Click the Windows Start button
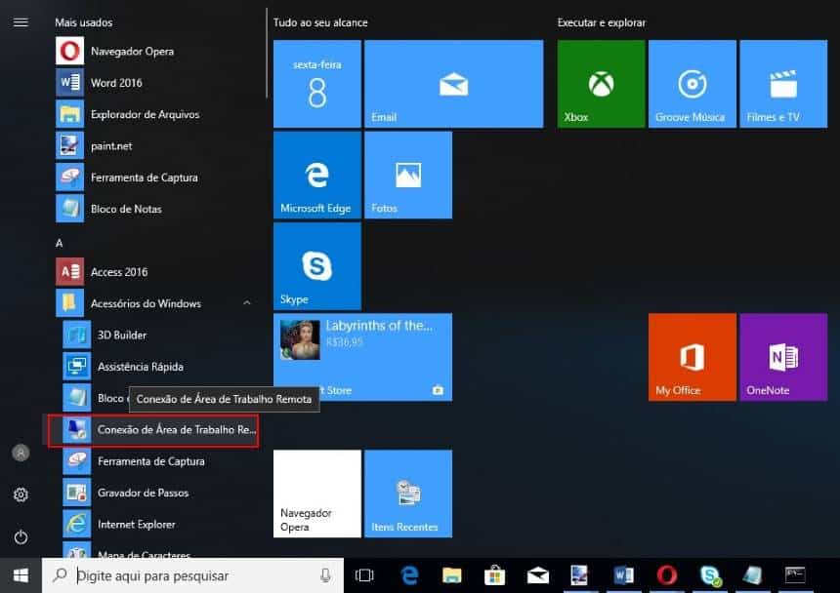 21,575
